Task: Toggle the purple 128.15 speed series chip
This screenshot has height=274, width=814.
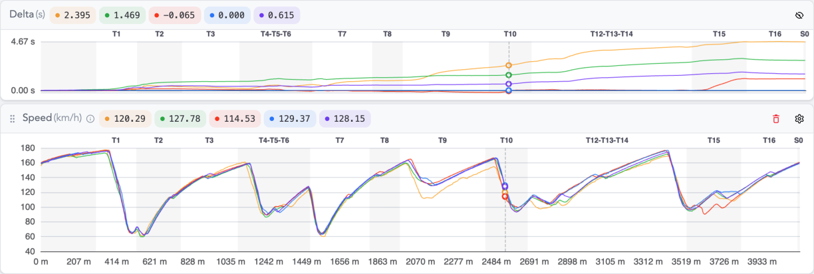Action: 345,119
